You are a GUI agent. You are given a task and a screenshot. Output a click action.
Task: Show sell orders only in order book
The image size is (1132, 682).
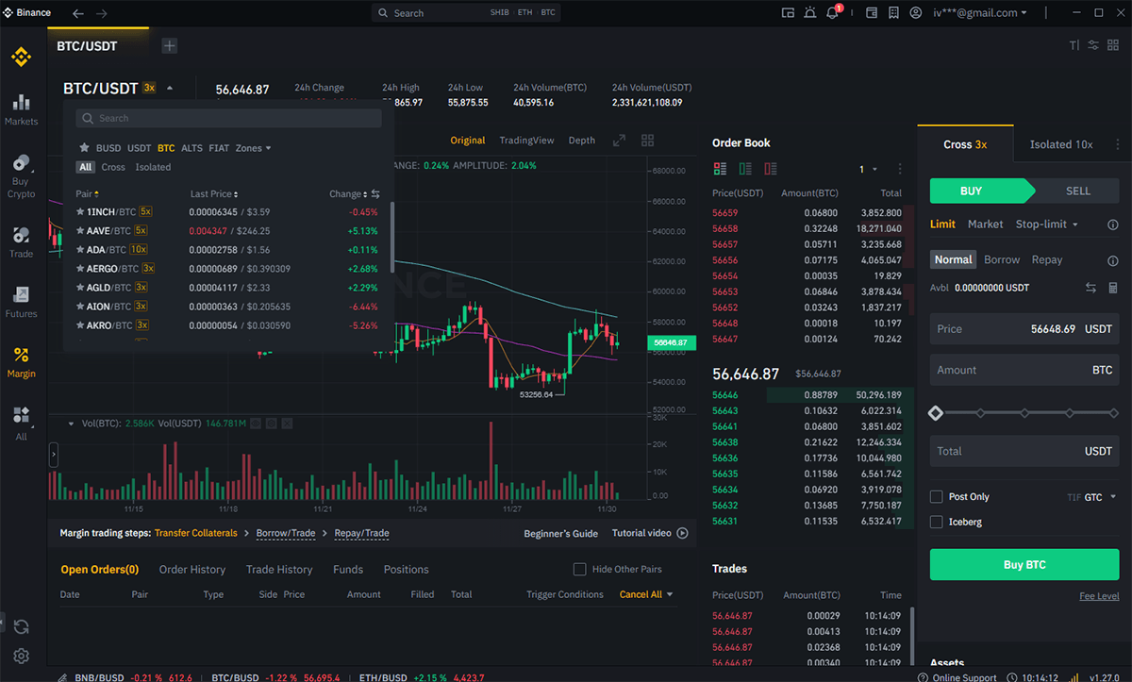(771, 169)
